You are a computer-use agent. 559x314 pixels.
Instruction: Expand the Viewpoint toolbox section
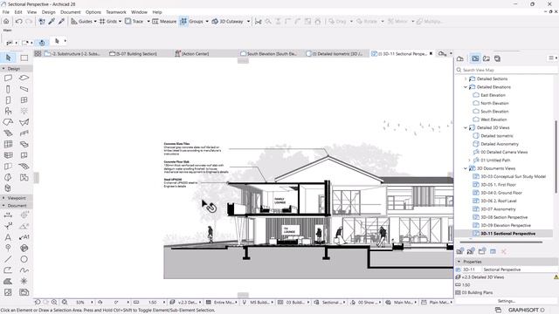pyautogui.click(x=3, y=198)
